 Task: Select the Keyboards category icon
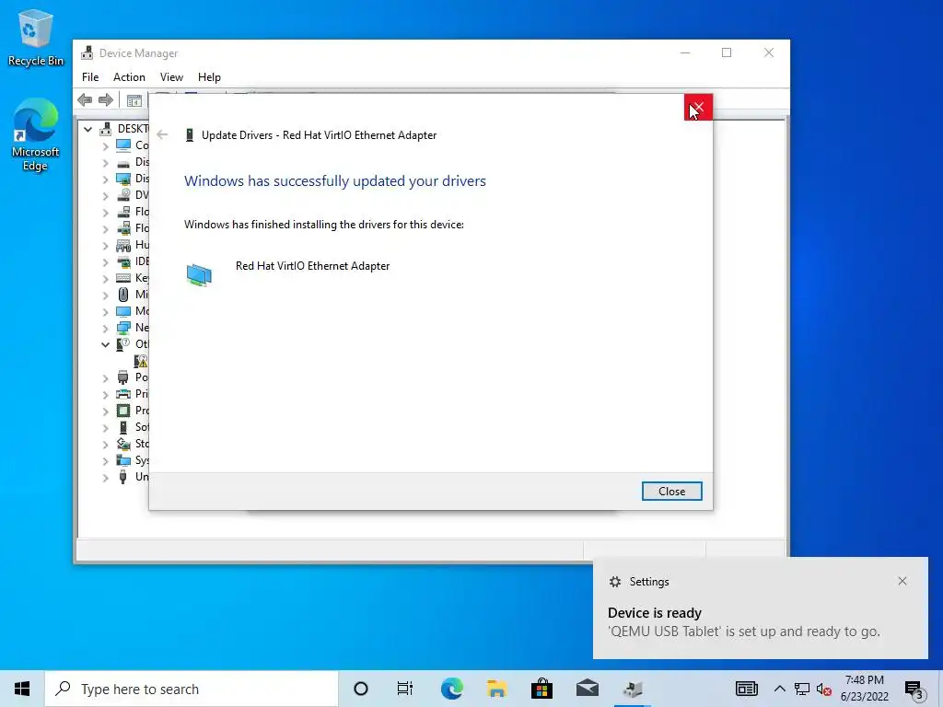click(123, 278)
